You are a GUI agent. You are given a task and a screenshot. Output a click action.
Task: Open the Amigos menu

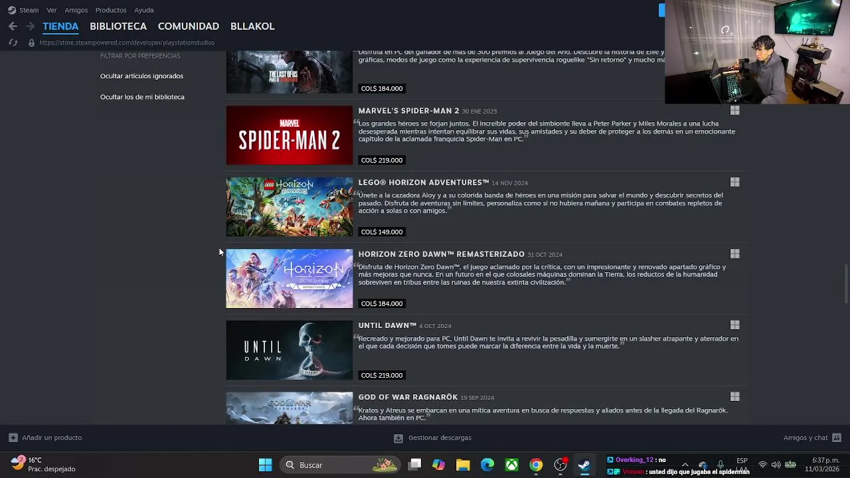click(76, 10)
